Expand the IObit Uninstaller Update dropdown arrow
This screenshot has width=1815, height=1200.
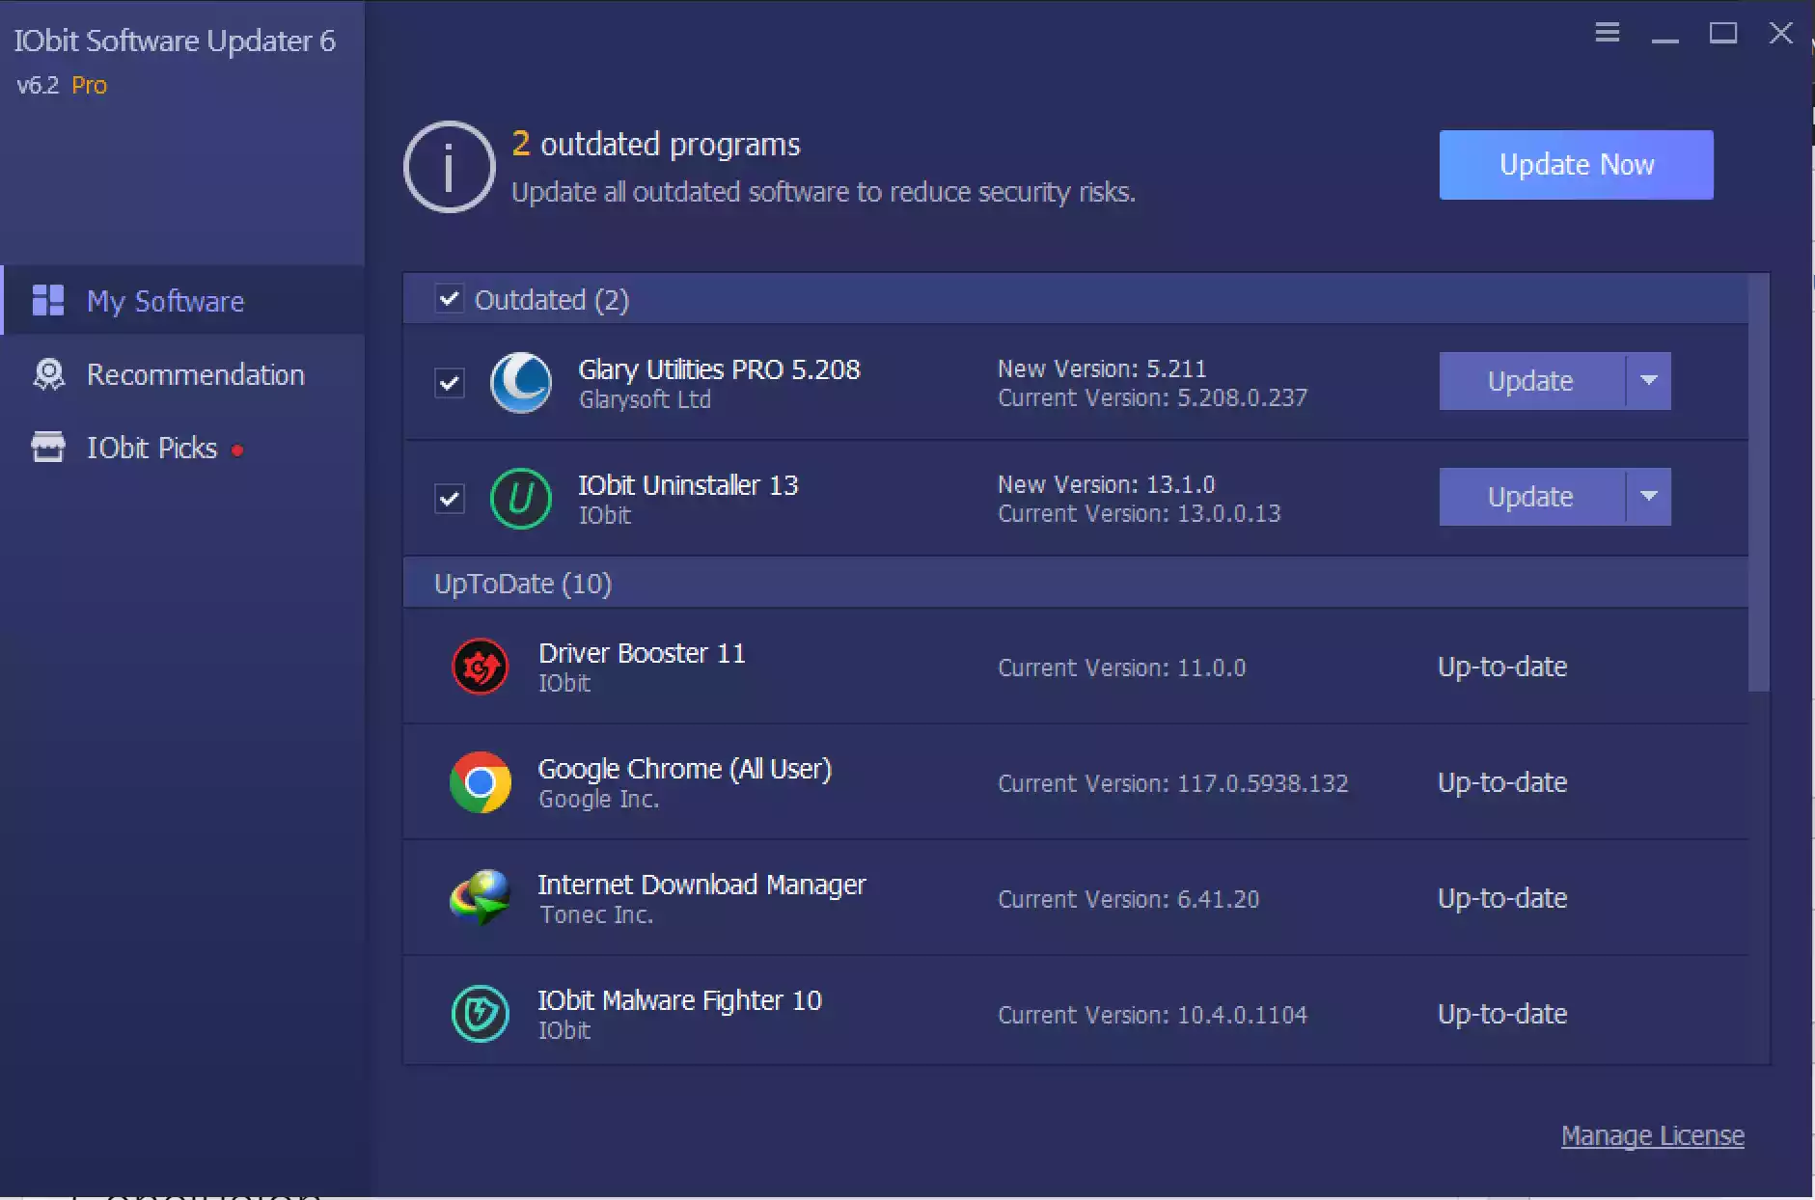click(x=1649, y=497)
